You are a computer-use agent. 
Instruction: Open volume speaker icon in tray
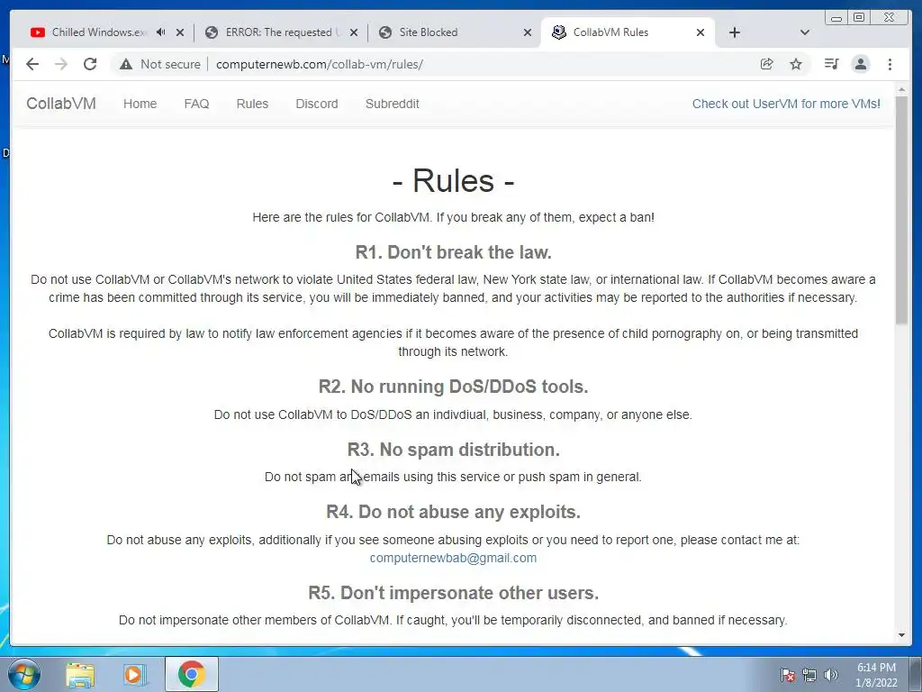pyautogui.click(x=831, y=674)
